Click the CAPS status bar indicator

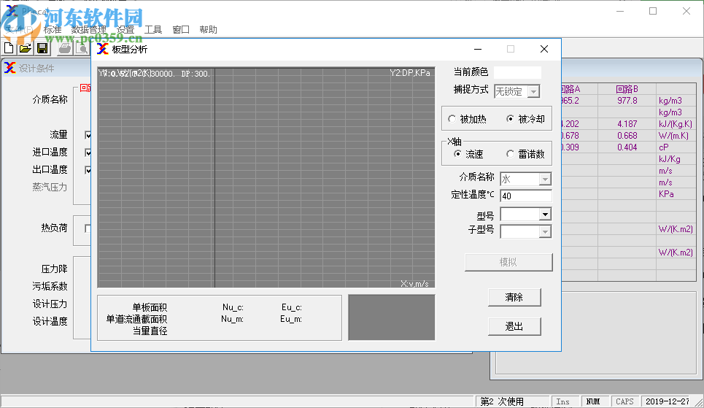[x=624, y=401]
